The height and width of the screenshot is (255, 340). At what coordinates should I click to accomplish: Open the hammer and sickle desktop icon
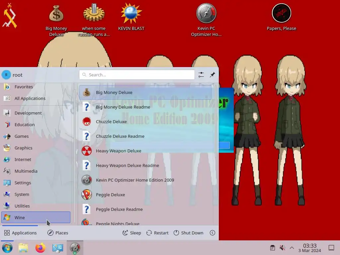pos(10,16)
